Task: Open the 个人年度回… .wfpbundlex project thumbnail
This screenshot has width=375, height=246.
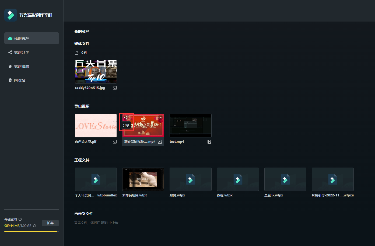Action: tap(96, 179)
